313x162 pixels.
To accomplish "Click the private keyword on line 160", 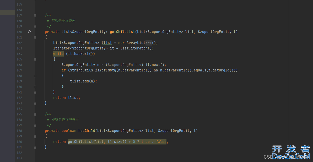I will [52, 32].
